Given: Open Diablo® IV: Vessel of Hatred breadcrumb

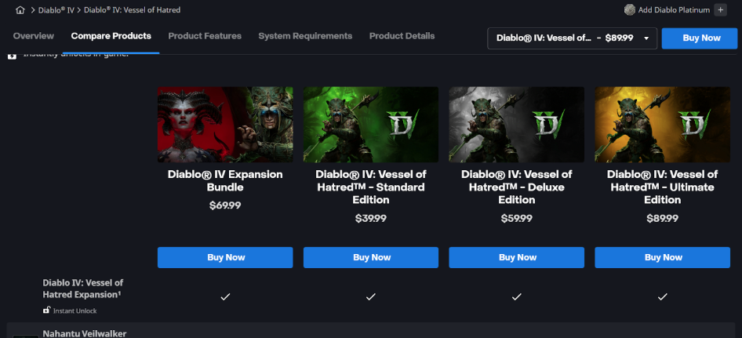Looking at the screenshot, I should pyautogui.click(x=132, y=10).
